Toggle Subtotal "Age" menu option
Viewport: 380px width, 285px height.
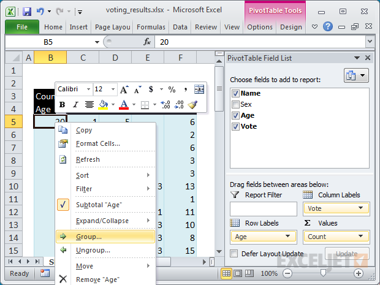pos(105,205)
